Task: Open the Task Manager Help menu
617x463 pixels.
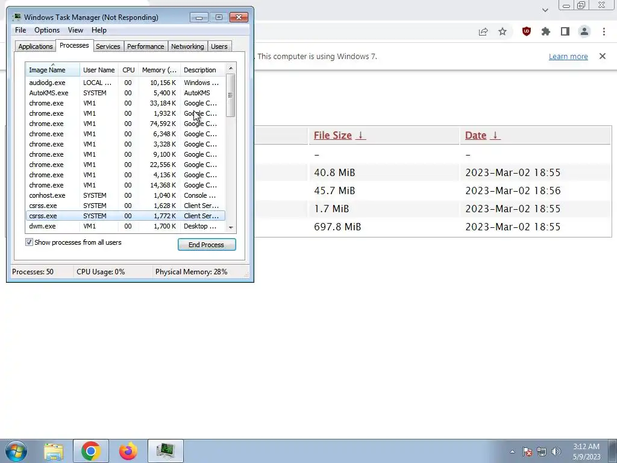Action: coord(99,30)
